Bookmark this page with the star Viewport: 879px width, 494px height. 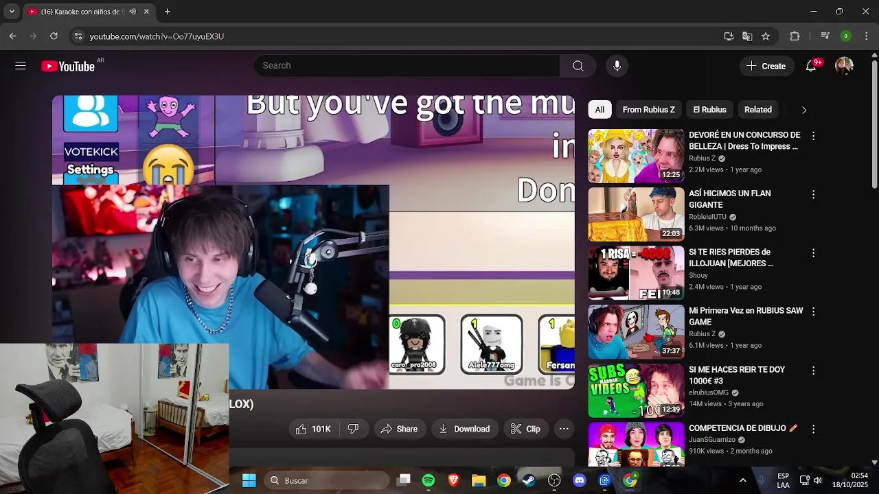point(766,36)
